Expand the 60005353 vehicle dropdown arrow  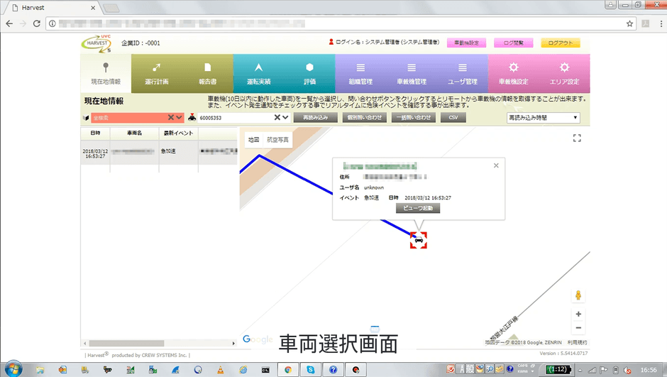[285, 118]
